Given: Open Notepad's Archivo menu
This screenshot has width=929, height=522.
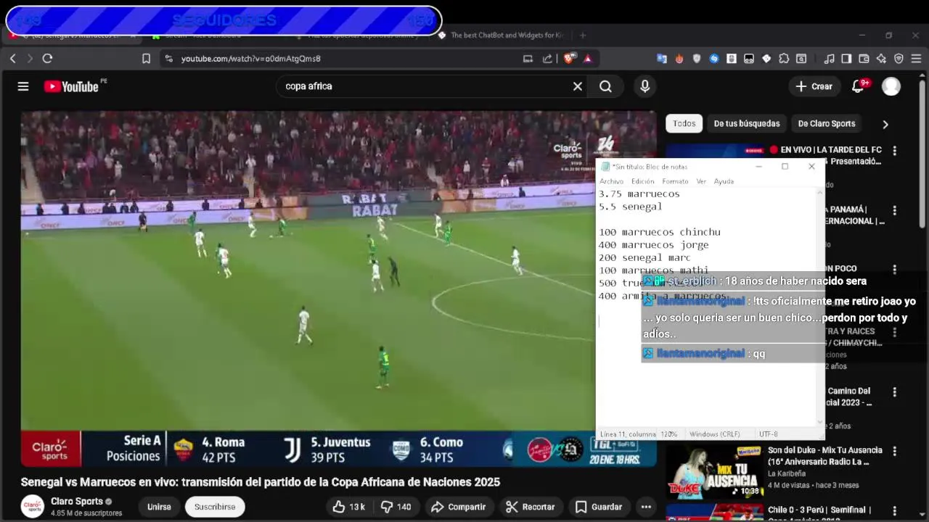Looking at the screenshot, I should (x=611, y=181).
